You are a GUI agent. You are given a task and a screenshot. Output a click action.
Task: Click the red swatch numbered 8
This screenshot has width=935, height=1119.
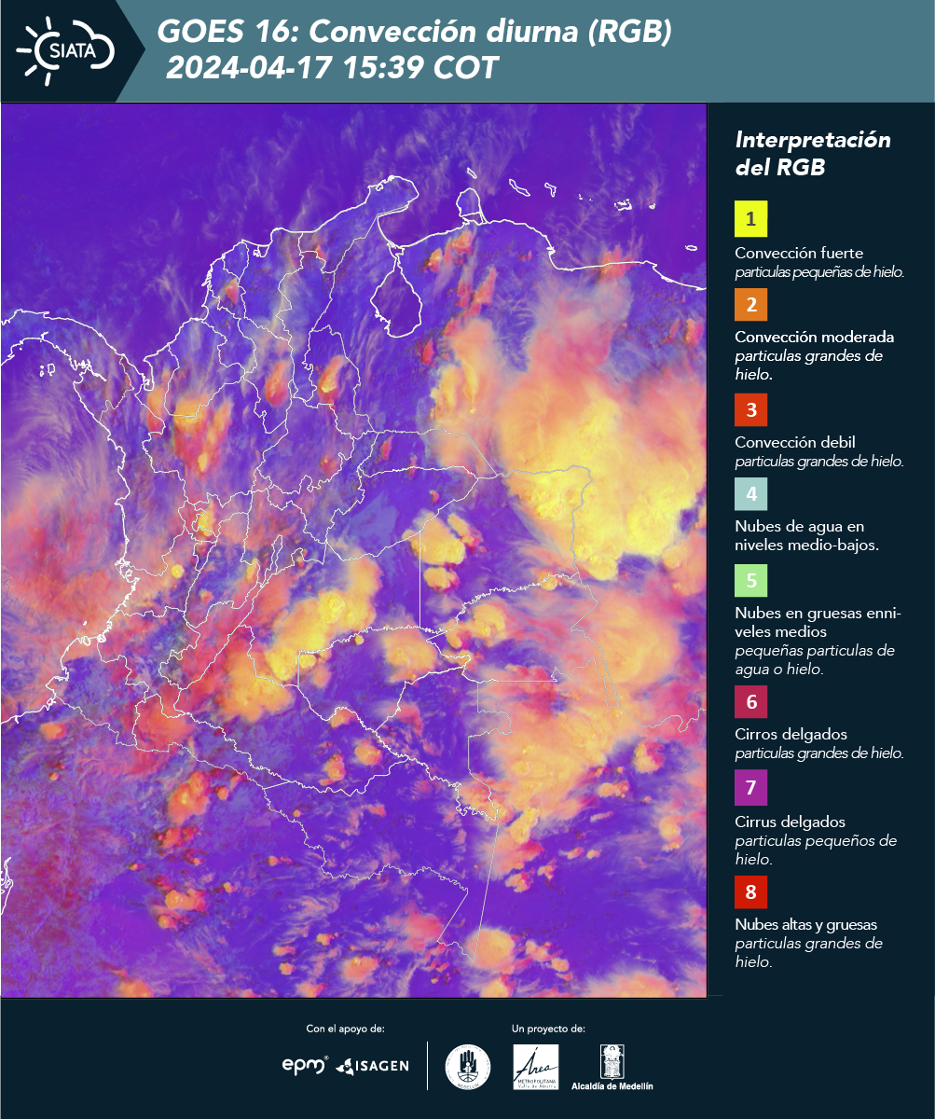point(750,892)
